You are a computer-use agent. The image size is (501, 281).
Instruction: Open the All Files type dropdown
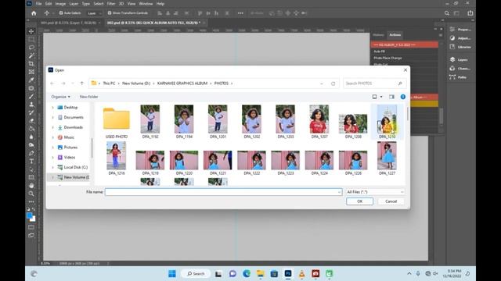tap(375, 192)
